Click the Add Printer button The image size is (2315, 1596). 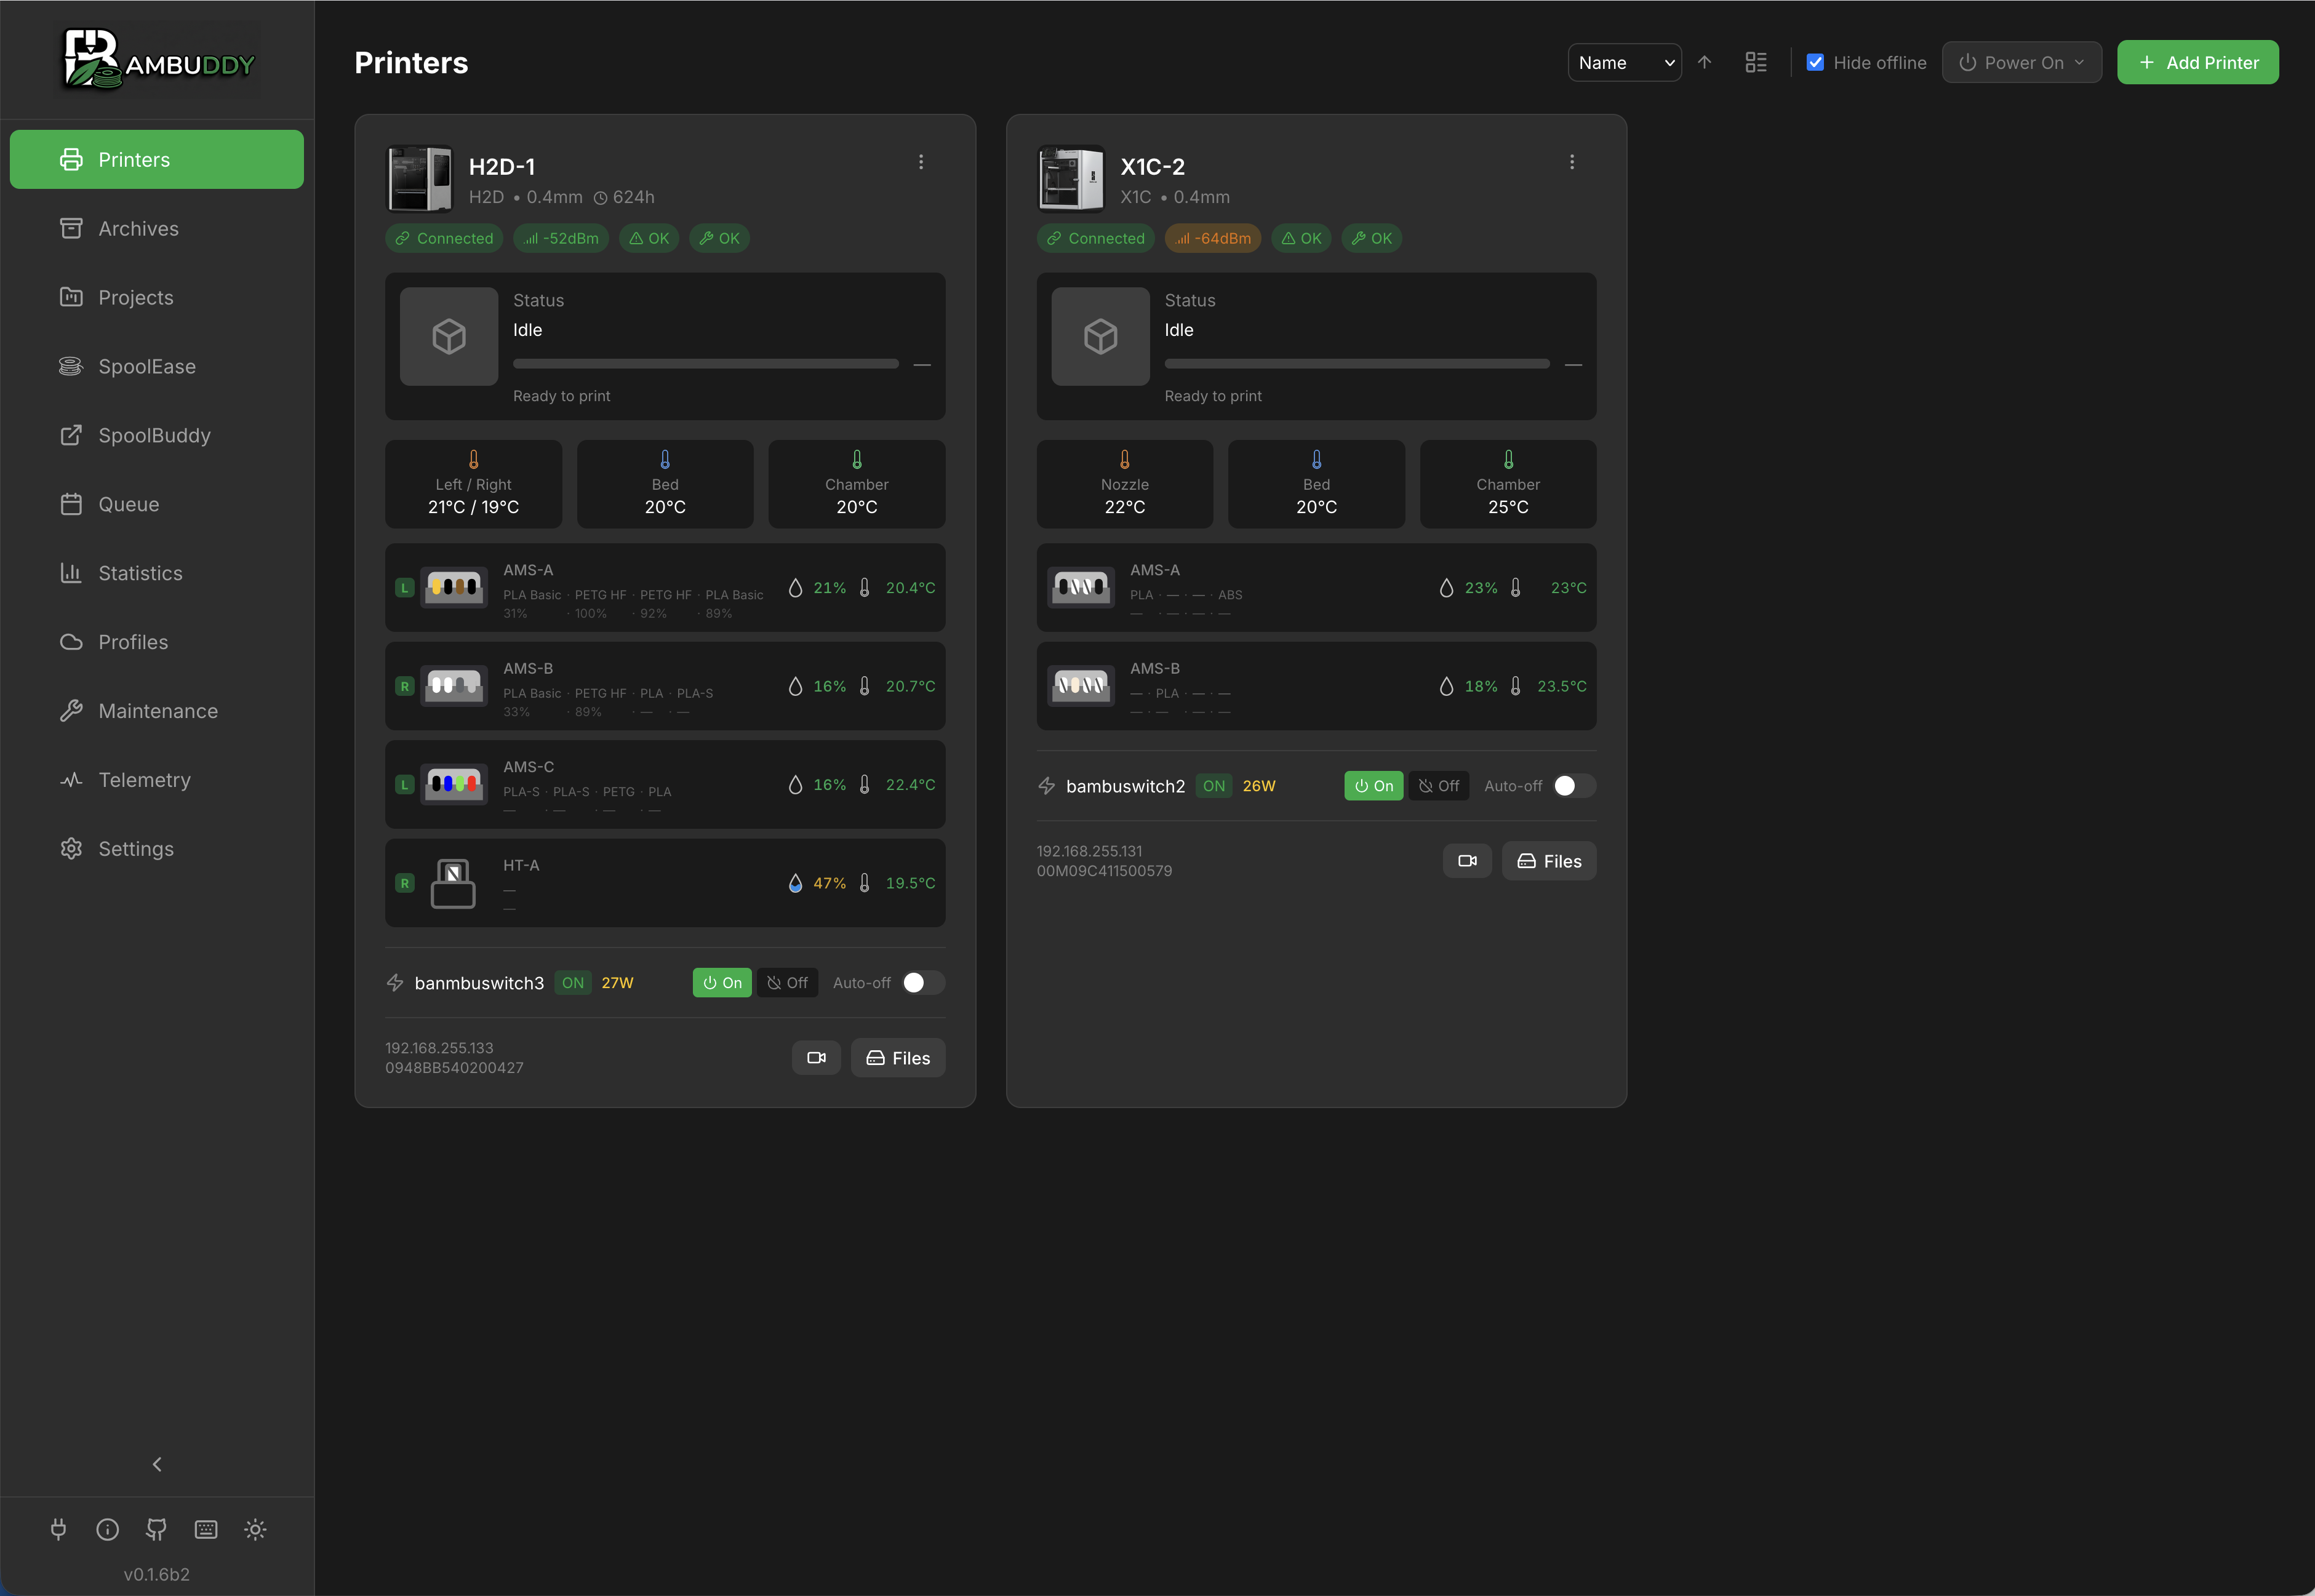coord(2197,62)
